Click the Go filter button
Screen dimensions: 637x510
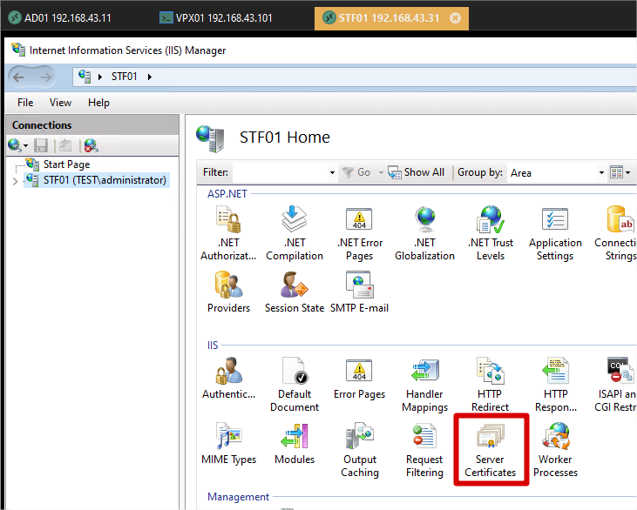pyautogui.click(x=356, y=172)
